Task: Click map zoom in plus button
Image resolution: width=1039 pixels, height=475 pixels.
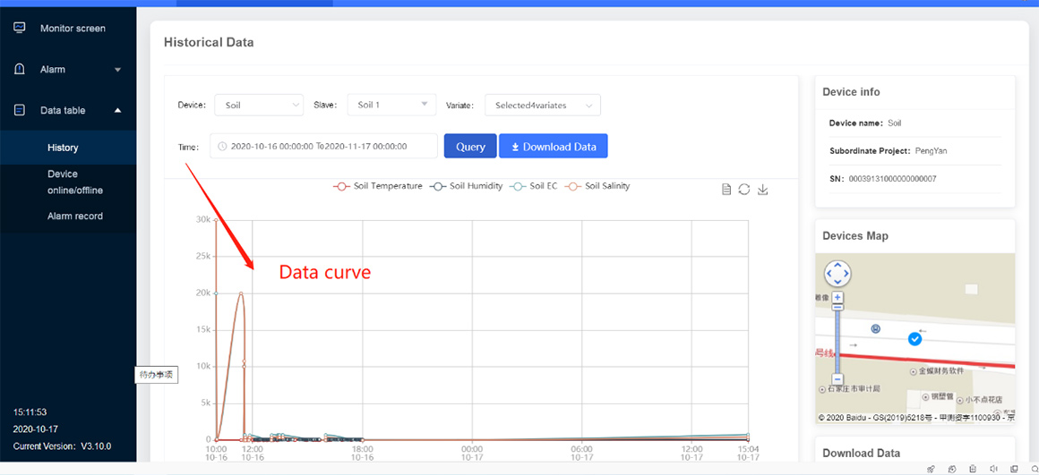Action: [x=837, y=297]
